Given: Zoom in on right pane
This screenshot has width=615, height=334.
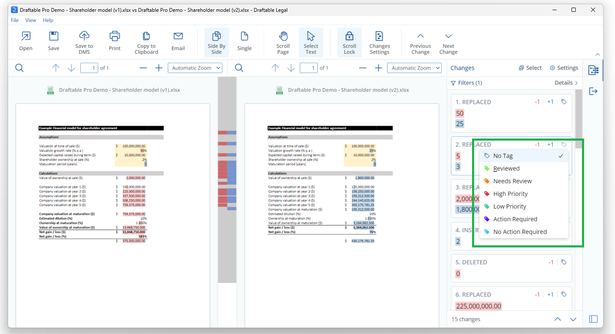Looking at the screenshot, I should click(378, 68).
